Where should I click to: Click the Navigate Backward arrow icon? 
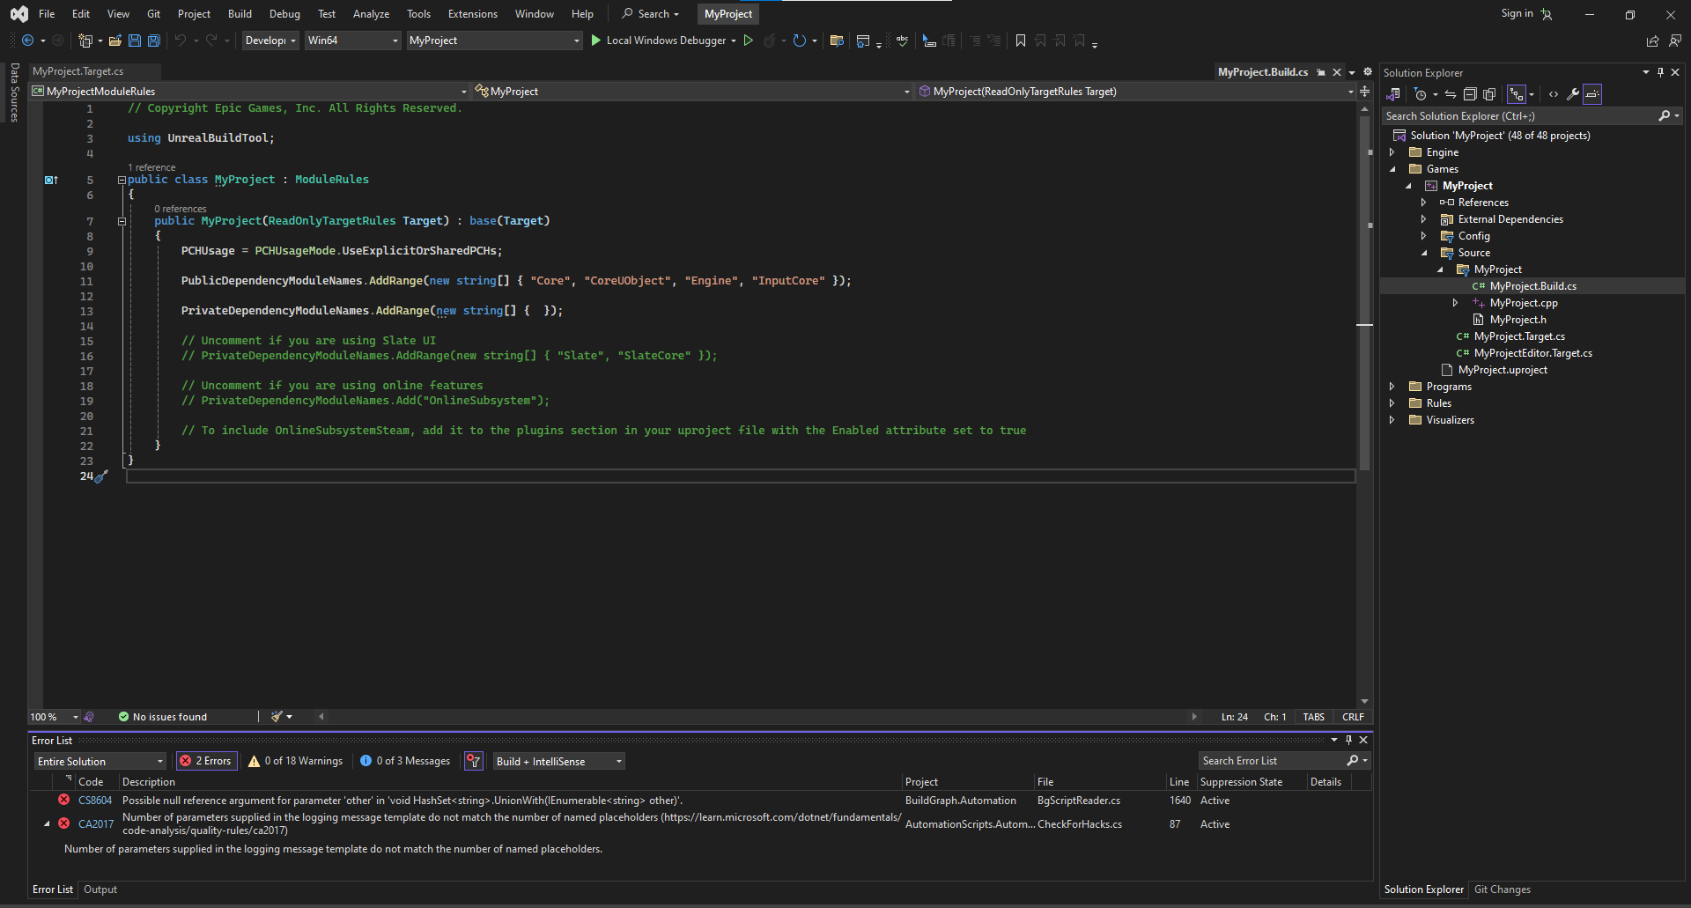(27, 41)
